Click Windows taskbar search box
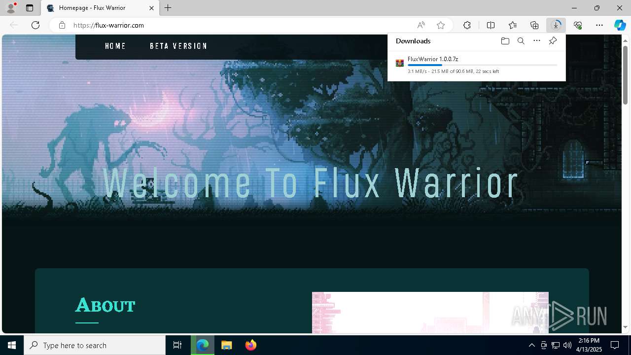 (x=95, y=345)
